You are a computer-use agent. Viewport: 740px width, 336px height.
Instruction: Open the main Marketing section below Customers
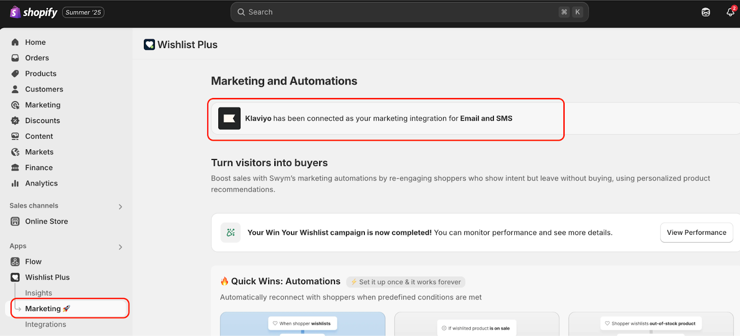(x=43, y=105)
